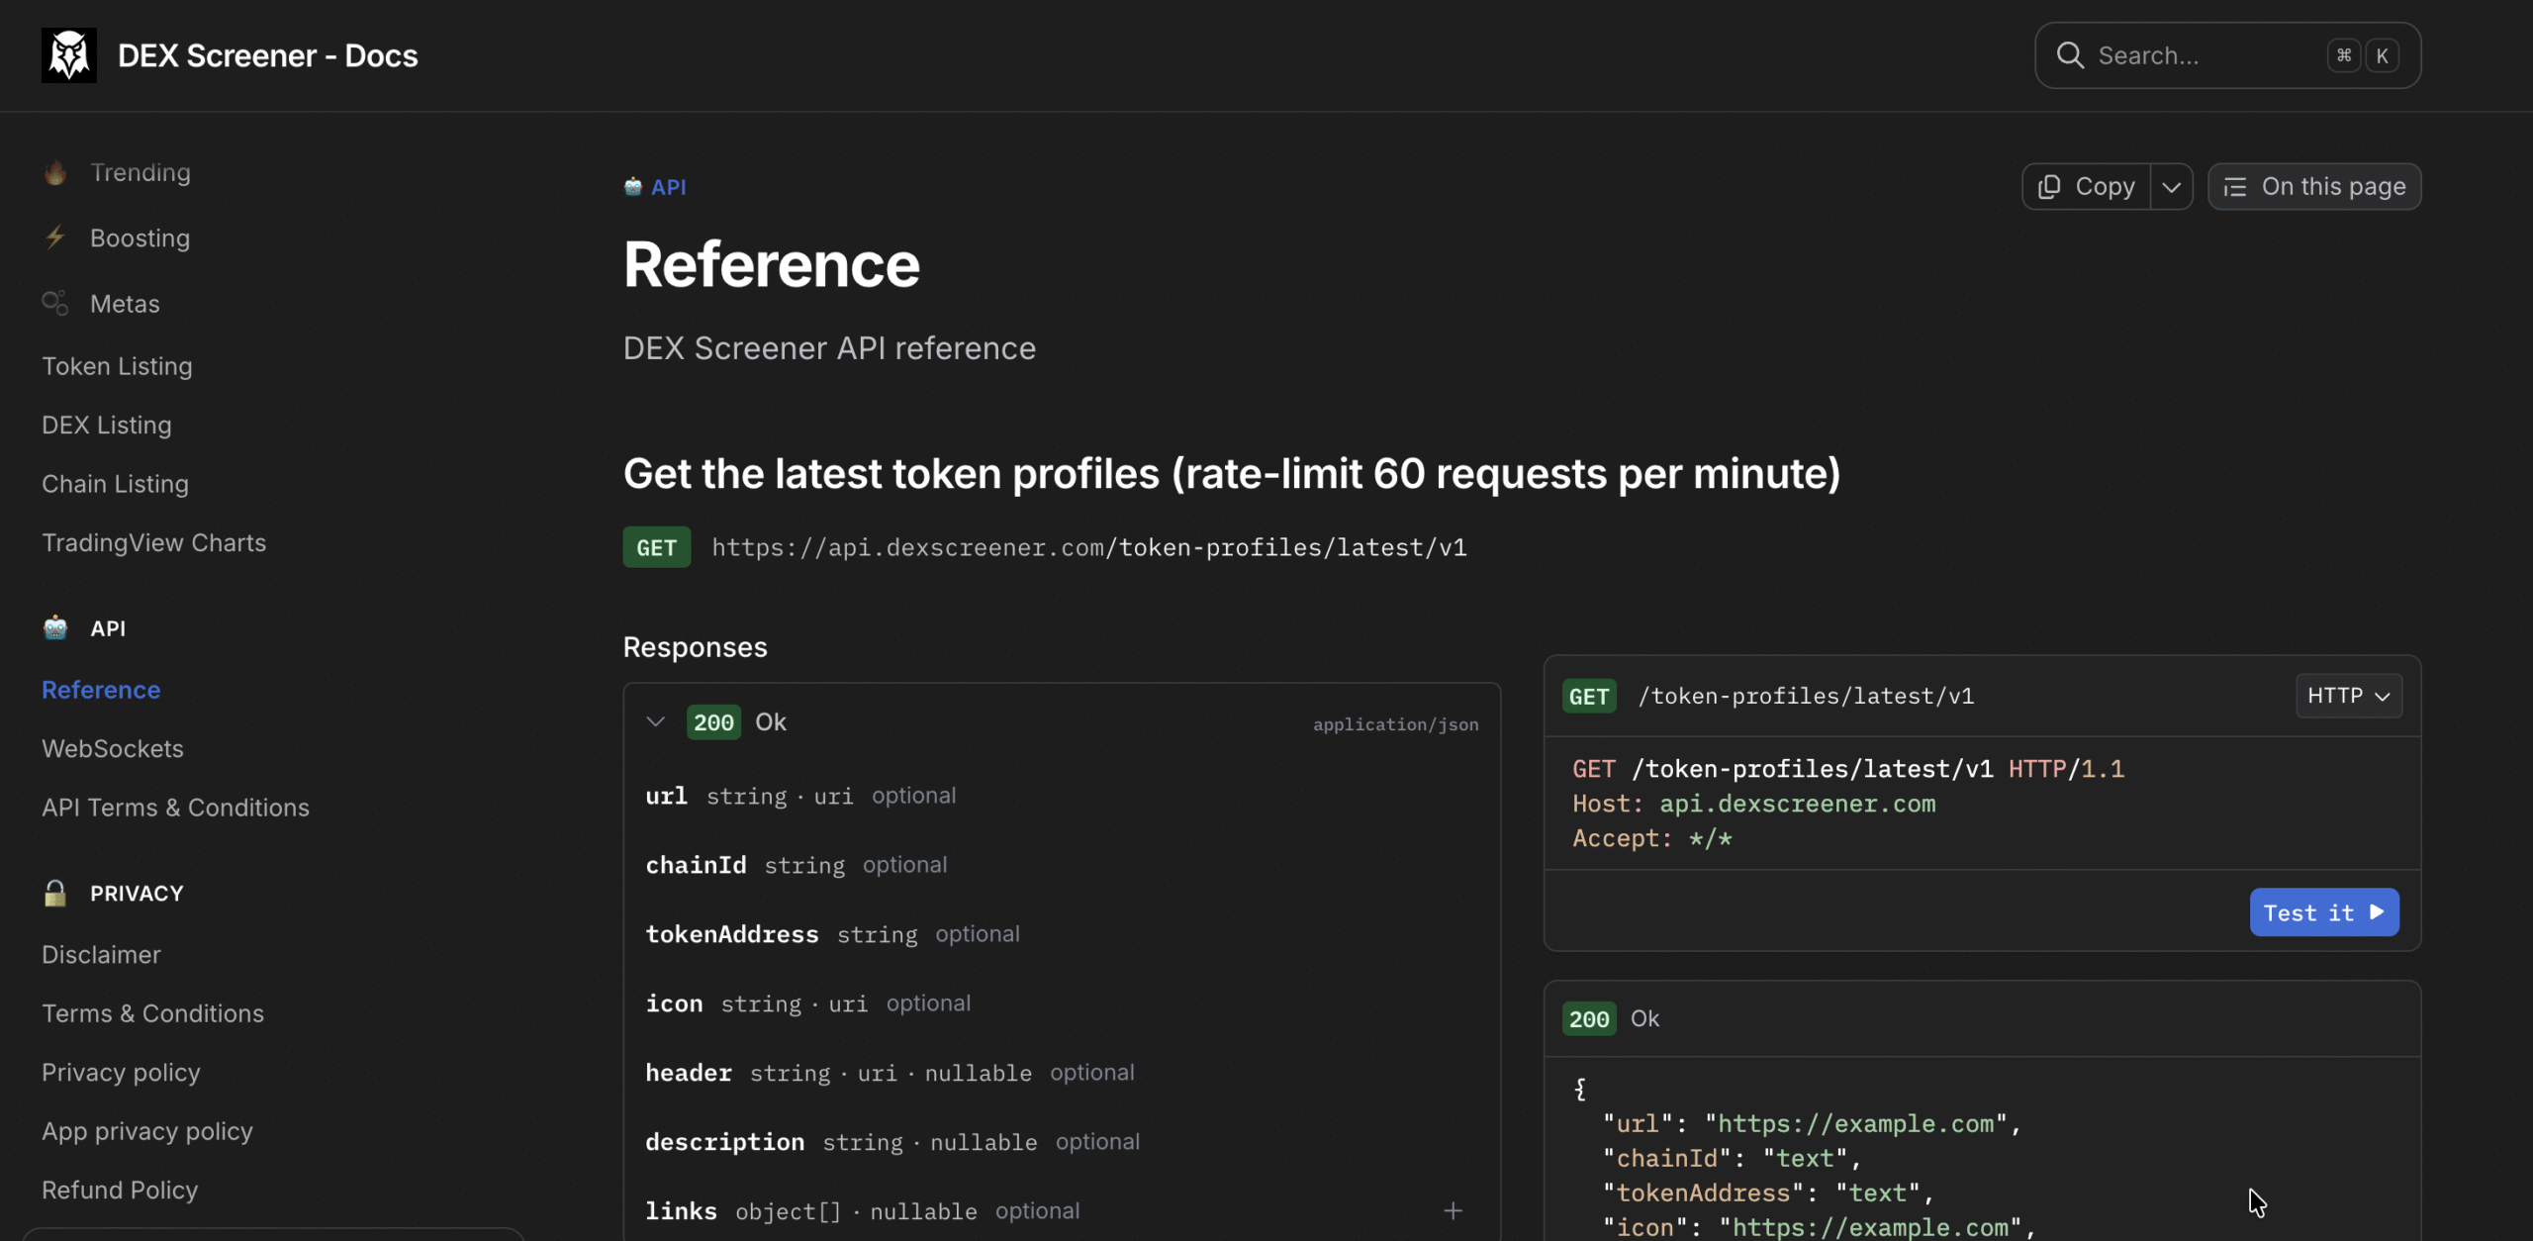The width and height of the screenshot is (2533, 1241).
Task: Click the GET badge in the request panel
Action: tap(1589, 697)
